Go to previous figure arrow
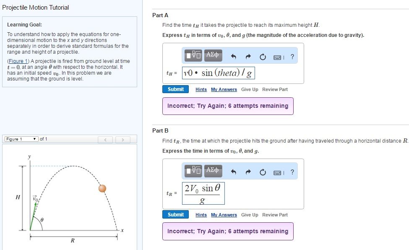Viewport: 409px width, 250px height. coord(105,140)
